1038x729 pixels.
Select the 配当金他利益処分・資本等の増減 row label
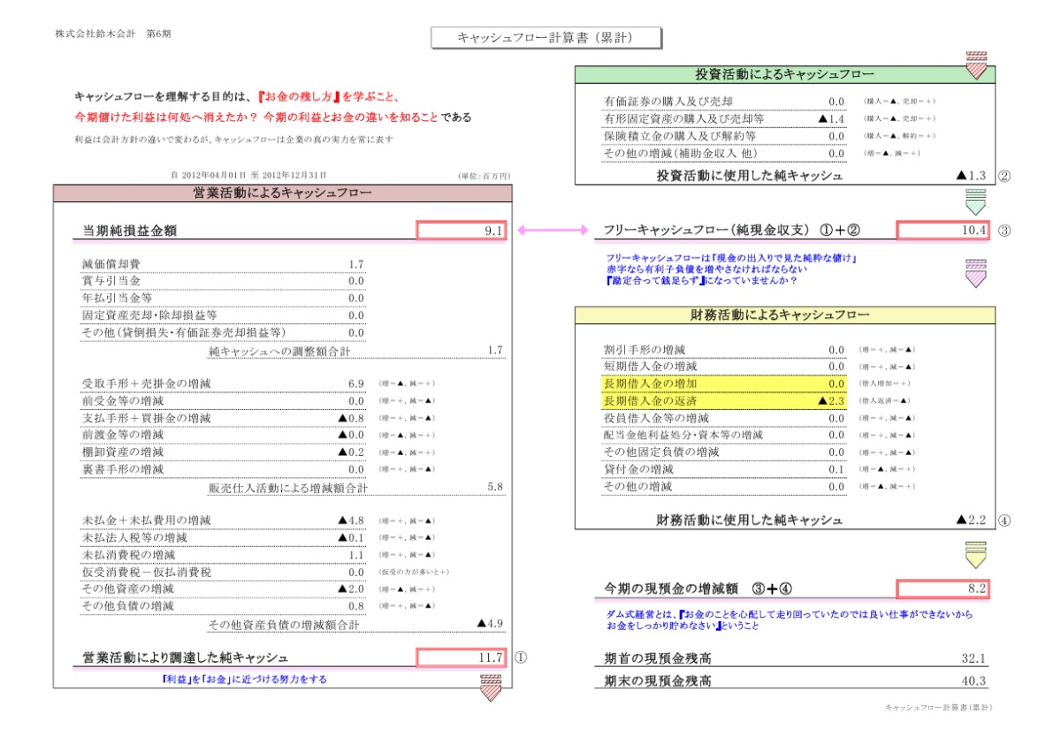683,435
